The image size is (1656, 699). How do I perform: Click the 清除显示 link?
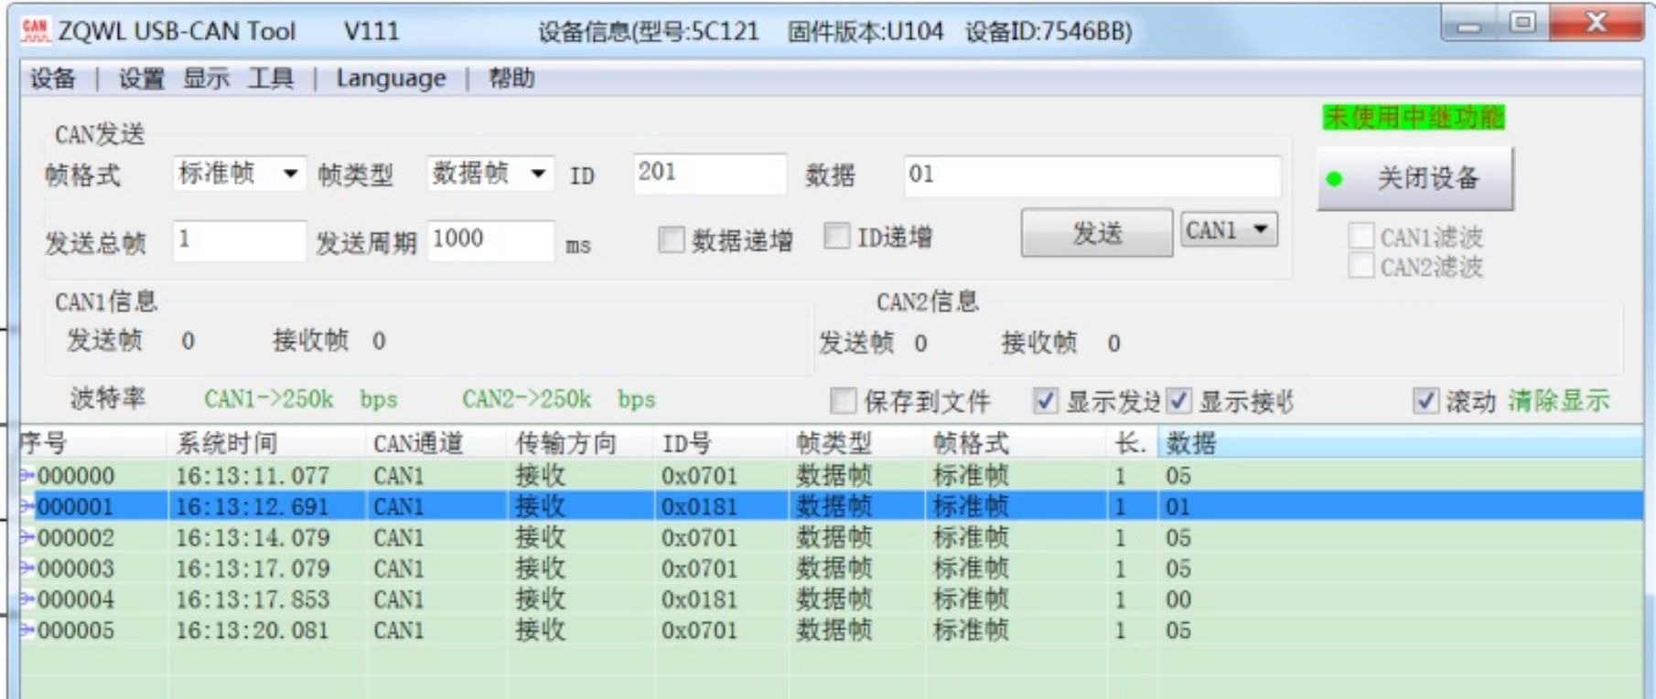1559,400
